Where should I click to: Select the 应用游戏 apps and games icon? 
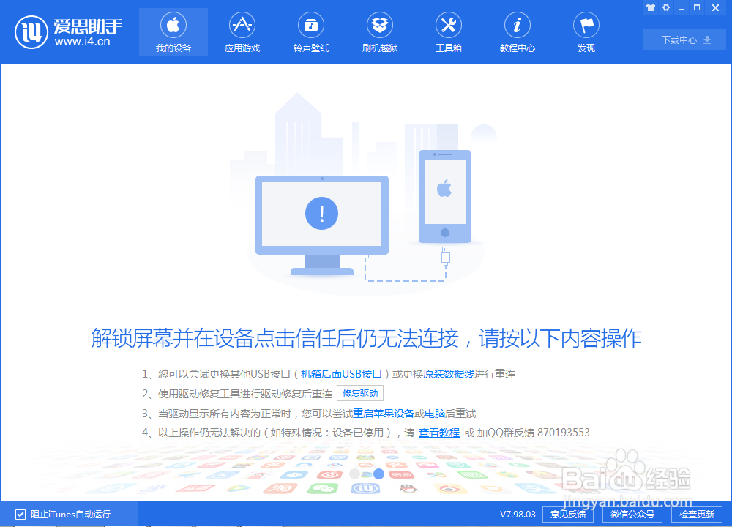pos(242,31)
